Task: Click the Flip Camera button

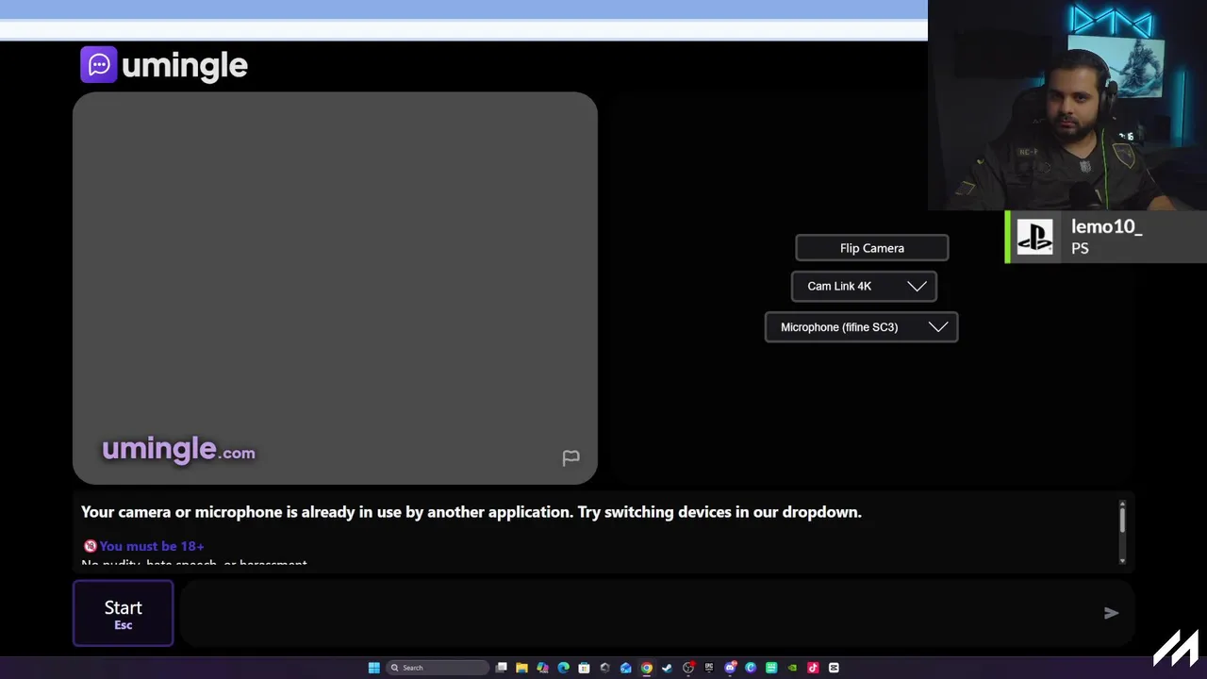Action: click(872, 248)
